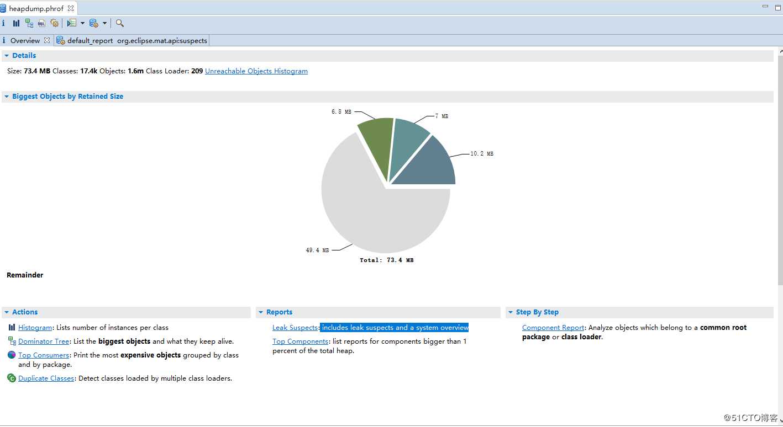Click the Top Consumers pie icon in Actions
The height and width of the screenshot is (427, 783).
coord(12,355)
